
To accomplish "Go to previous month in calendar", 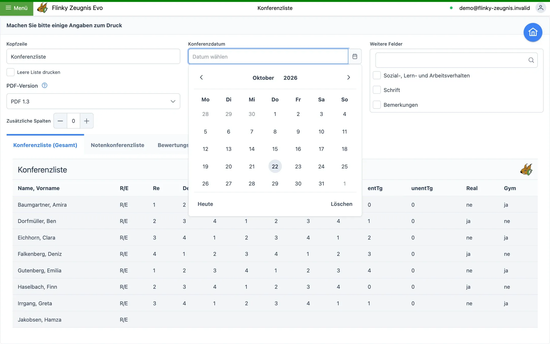I will 201,77.
